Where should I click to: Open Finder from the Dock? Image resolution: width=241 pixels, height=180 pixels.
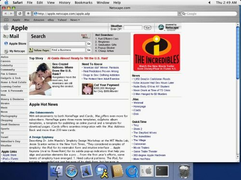tap(56, 171)
